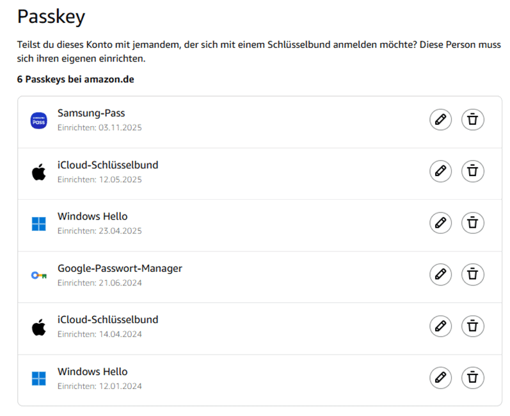Viewport: 510px width, 416px height.
Task: Select 'iCloud-Schlüsselbund' title dated 14.04.2024
Action: tap(108, 320)
